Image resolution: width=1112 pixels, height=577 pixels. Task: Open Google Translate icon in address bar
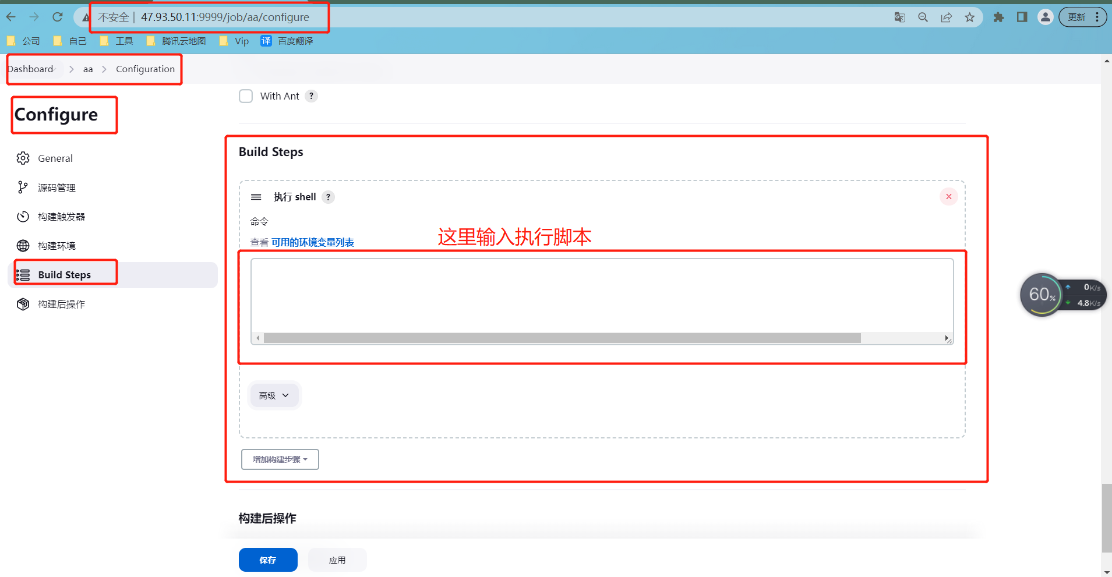tap(899, 17)
